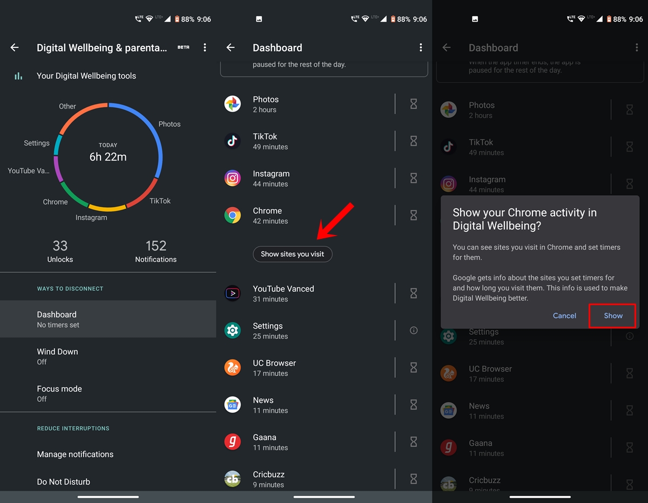Open the overflow menu on the undimmed Dashboard
This screenshot has height=503, width=648.
tap(421, 47)
